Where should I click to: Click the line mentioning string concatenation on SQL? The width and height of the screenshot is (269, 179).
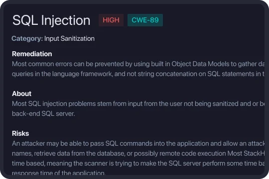click(138, 74)
